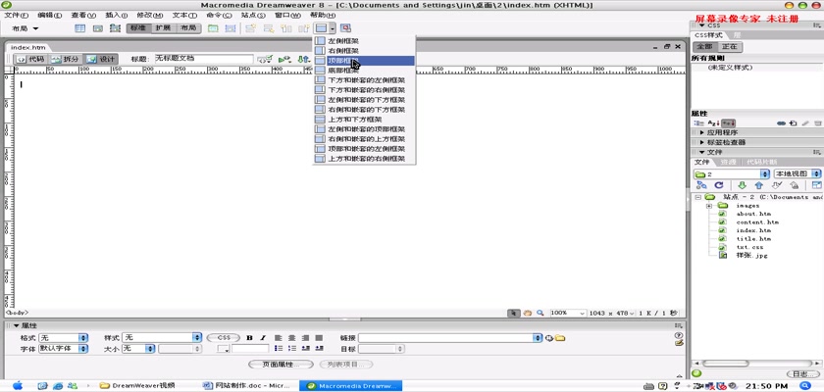
Task: Click the attach style sheet link icon
Action: 782,123
